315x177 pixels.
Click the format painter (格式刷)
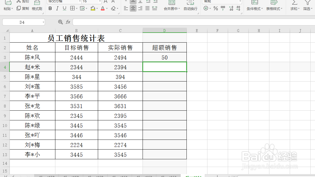[37, 6]
